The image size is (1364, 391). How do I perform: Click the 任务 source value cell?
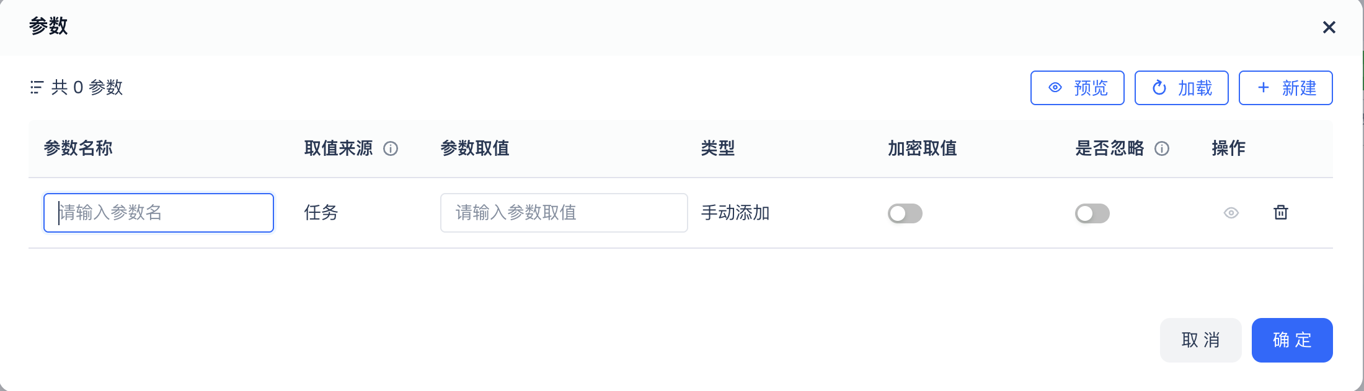pos(321,213)
